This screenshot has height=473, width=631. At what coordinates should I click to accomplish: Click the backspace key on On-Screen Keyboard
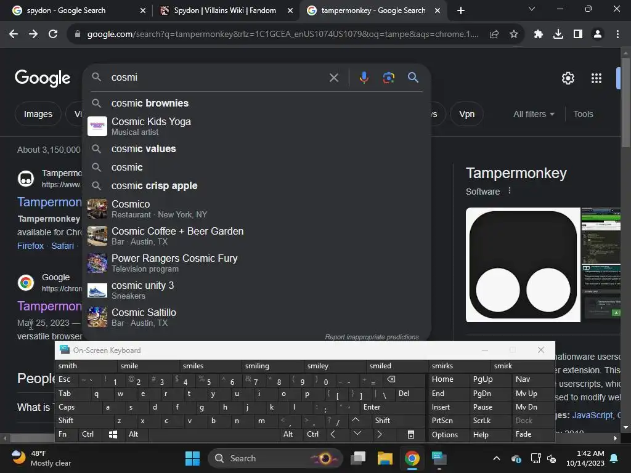404,379
